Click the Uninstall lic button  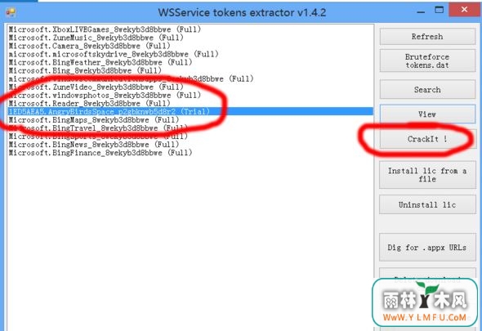(427, 204)
